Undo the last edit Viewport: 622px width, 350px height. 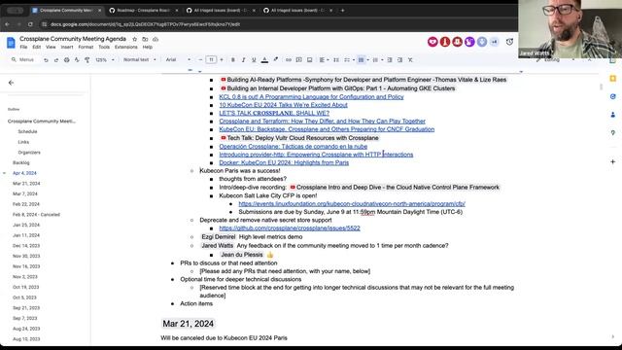46,60
